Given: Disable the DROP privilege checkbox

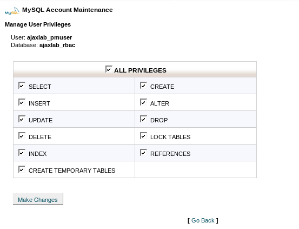Looking at the screenshot, I should point(143,119).
